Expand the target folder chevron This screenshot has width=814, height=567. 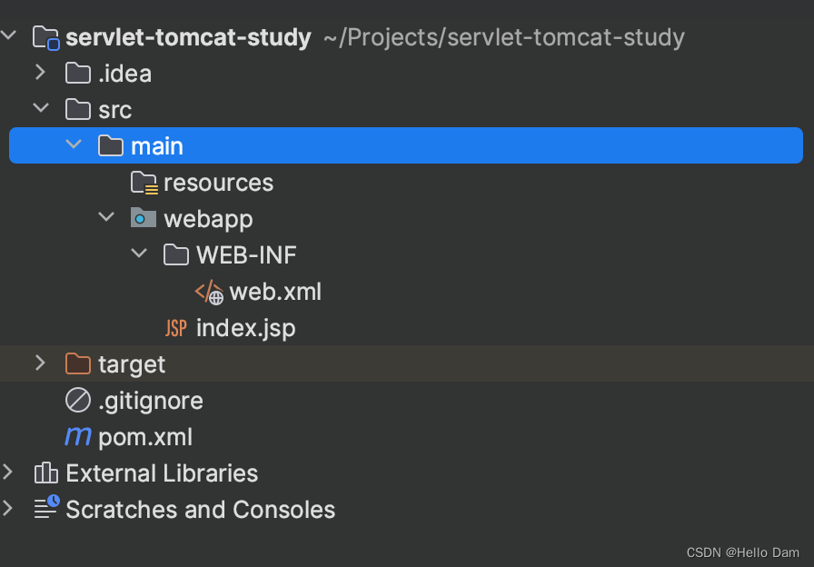pos(41,363)
